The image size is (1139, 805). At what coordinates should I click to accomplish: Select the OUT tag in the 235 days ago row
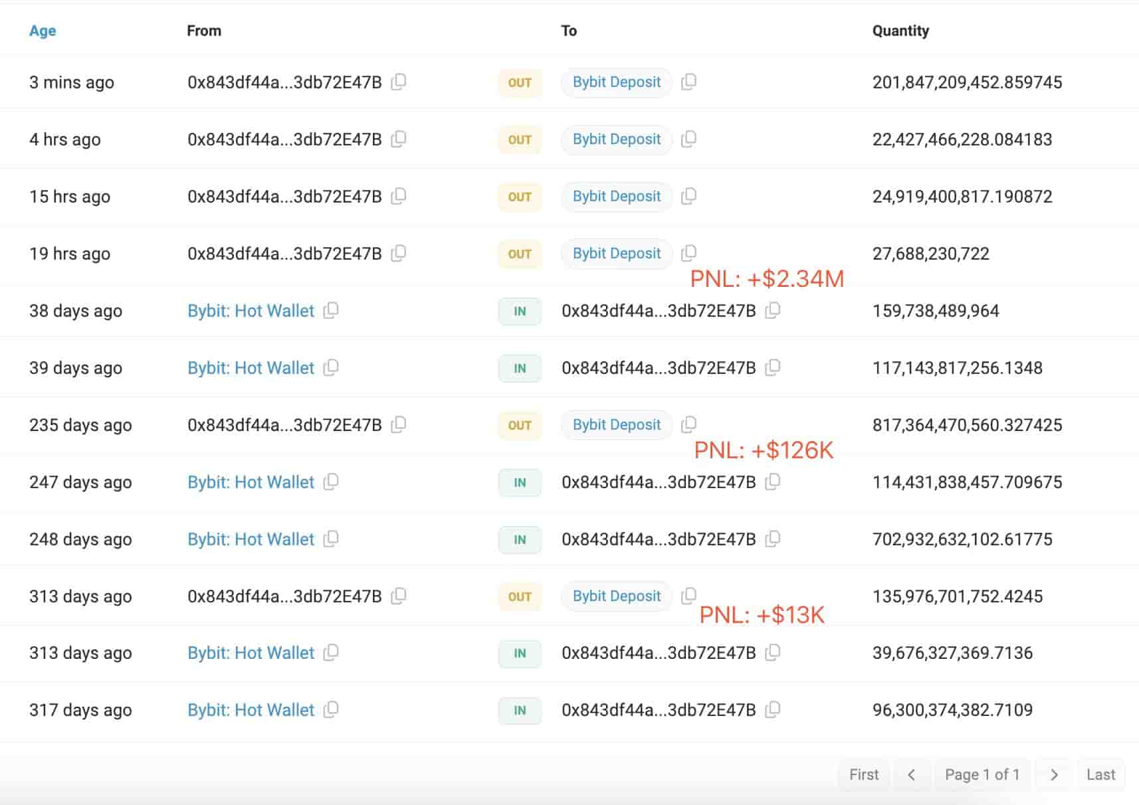point(519,424)
